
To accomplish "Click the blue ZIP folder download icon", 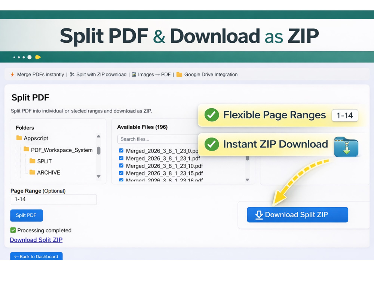I will [346, 147].
